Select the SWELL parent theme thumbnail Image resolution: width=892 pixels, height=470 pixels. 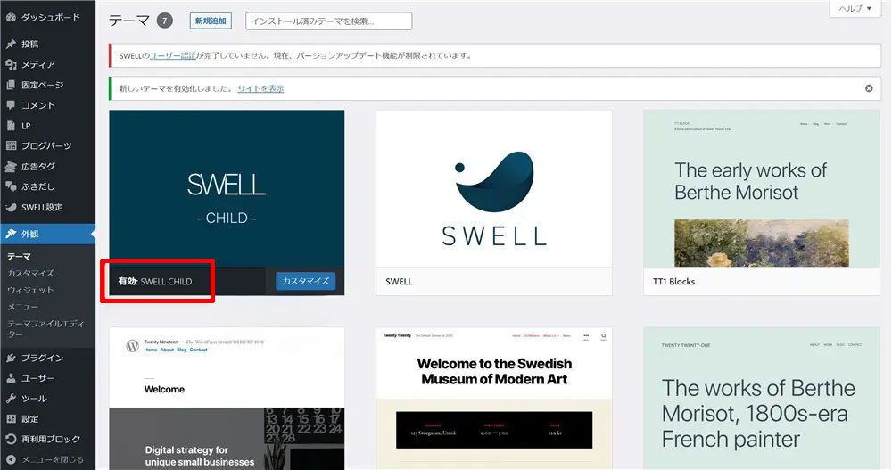click(493, 188)
